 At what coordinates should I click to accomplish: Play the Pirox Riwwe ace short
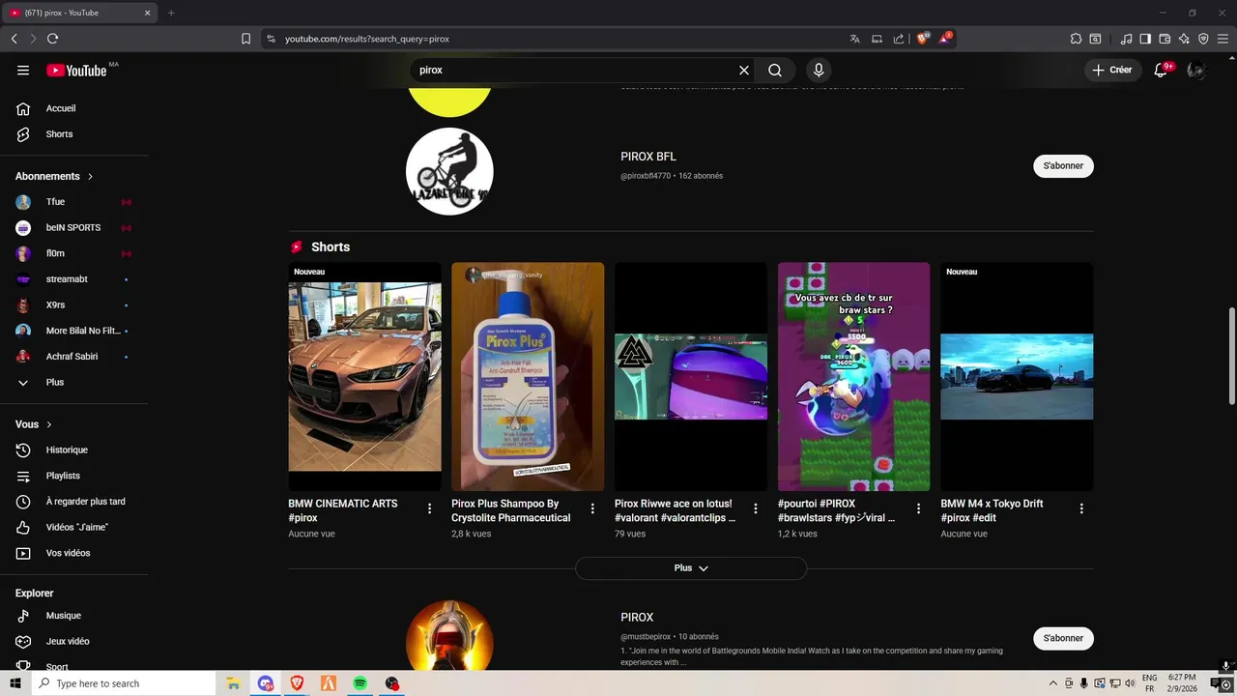(x=691, y=377)
